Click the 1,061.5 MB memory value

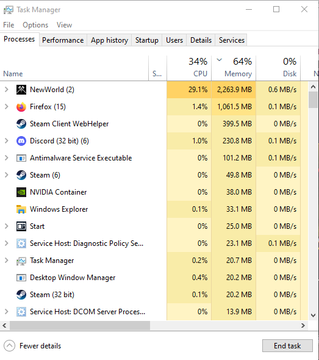(235, 107)
